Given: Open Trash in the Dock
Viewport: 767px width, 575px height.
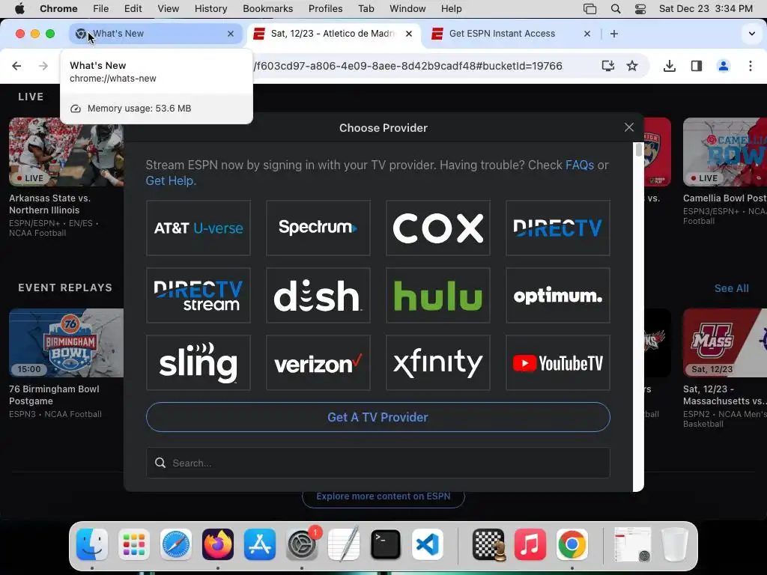Looking at the screenshot, I should pyautogui.click(x=675, y=544).
